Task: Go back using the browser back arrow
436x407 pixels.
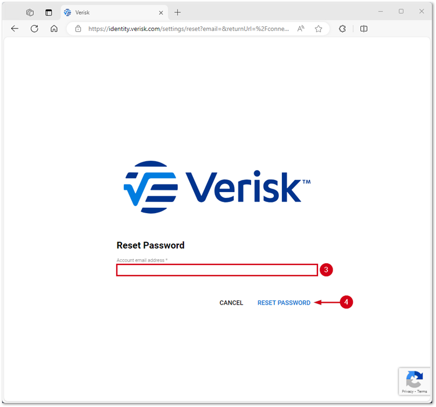Action: point(15,29)
